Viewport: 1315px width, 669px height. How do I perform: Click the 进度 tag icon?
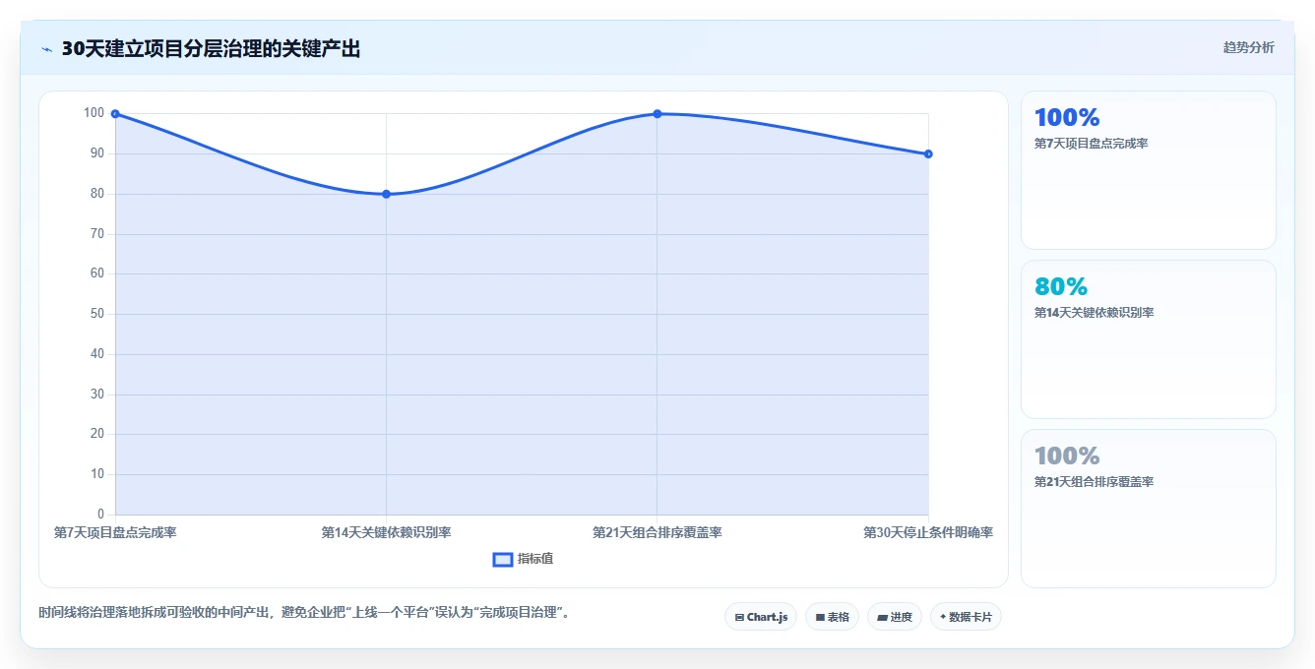click(x=883, y=618)
